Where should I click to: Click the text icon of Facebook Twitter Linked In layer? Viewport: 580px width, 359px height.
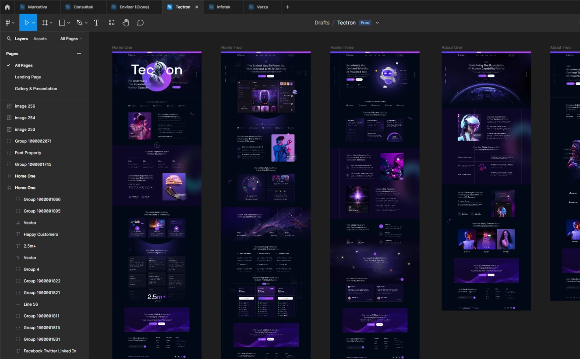coord(18,351)
